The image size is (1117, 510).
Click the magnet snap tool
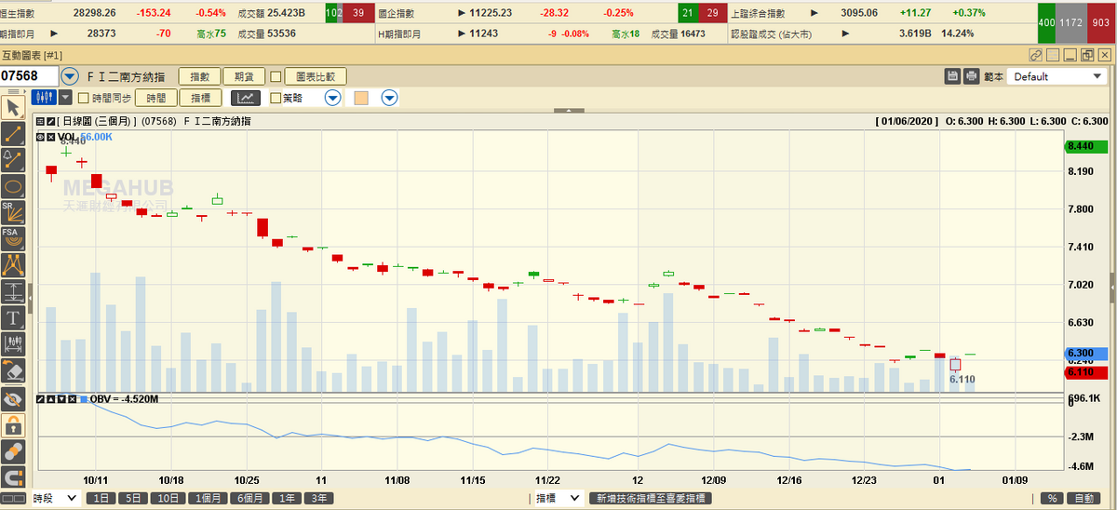tap(13, 478)
